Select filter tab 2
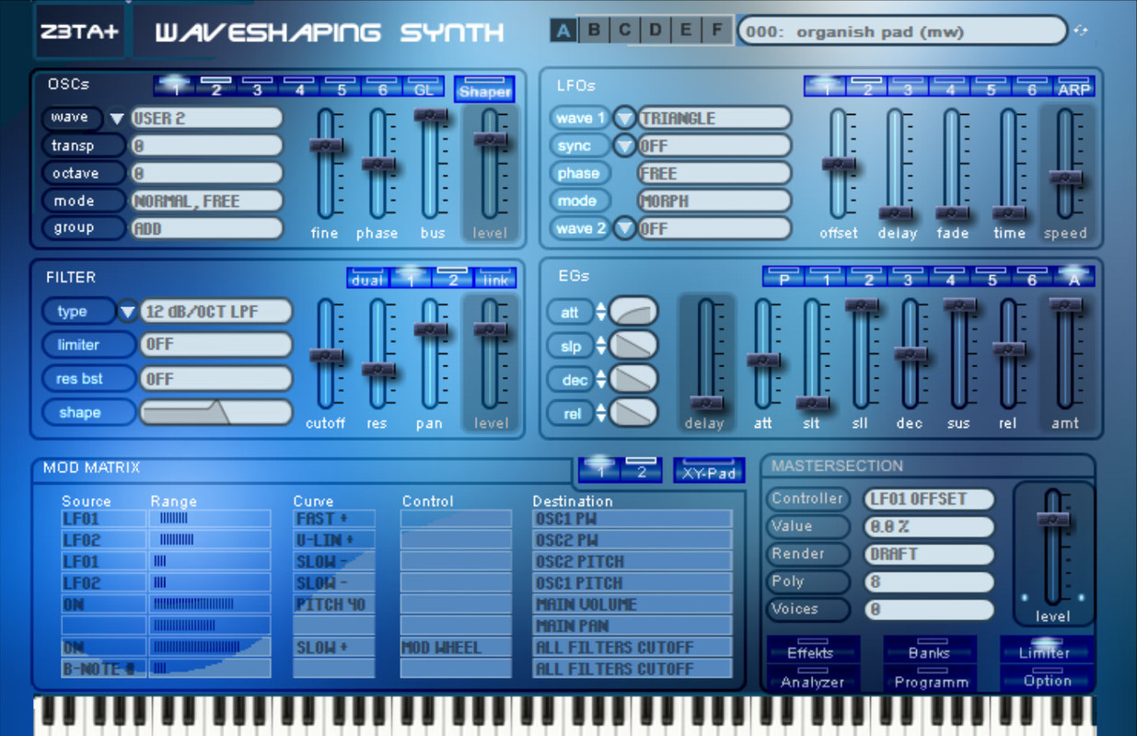 click(x=453, y=277)
